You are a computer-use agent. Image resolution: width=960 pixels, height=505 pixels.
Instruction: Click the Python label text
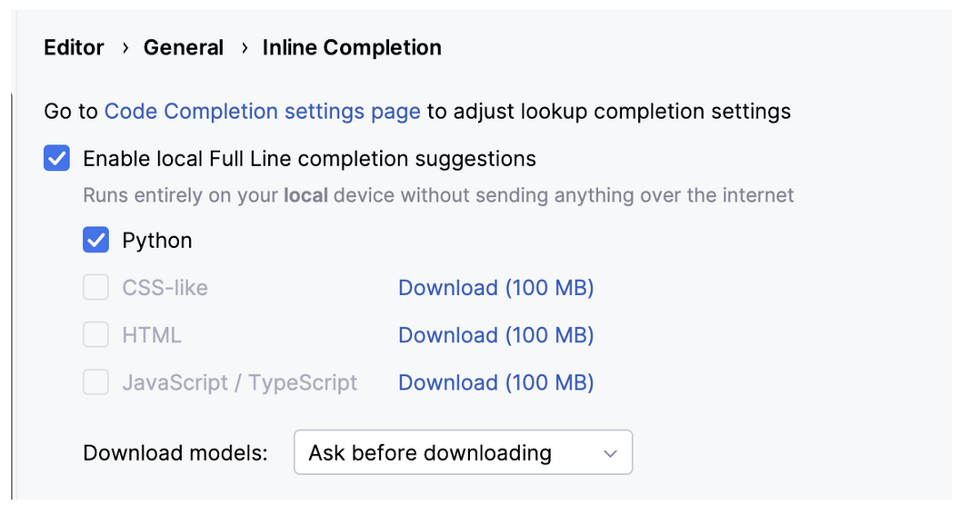157,241
